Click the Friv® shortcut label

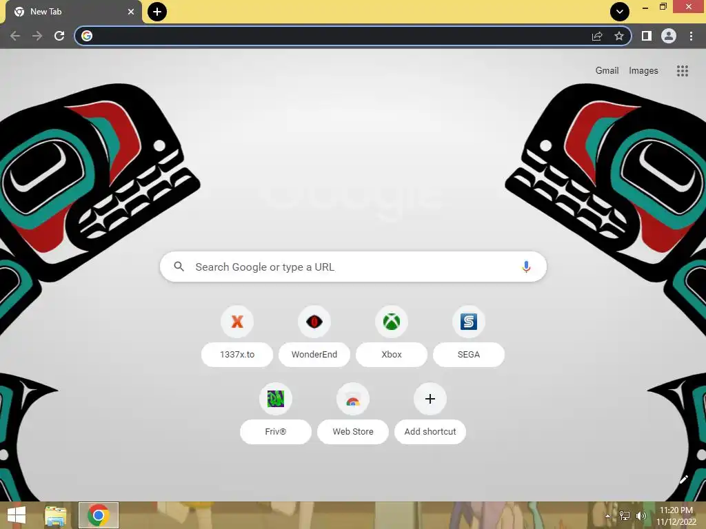[x=276, y=432]
